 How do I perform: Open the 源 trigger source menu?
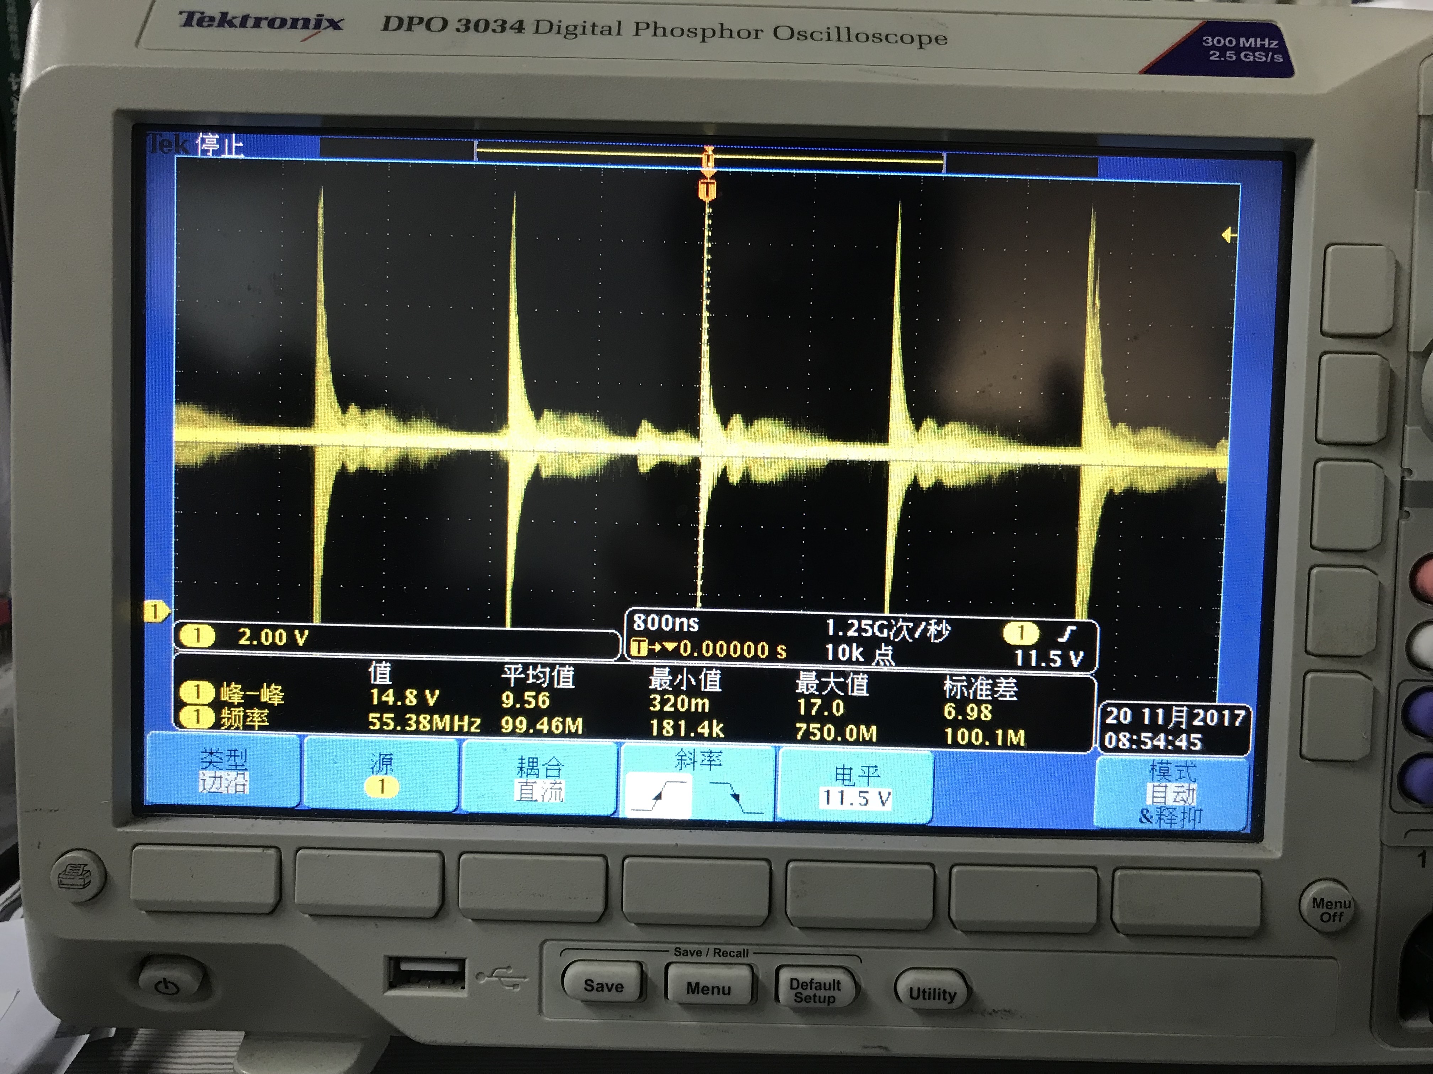pyautogui.click(x=382, y=774)
